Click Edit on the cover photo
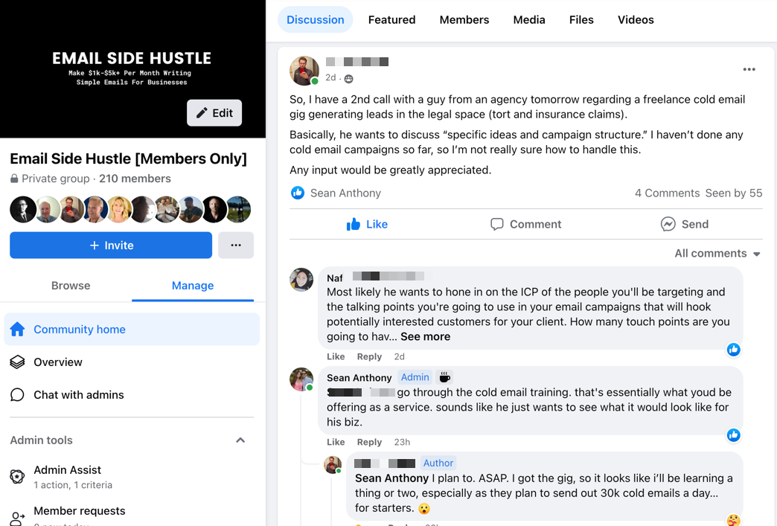 (x=214, y=113)
